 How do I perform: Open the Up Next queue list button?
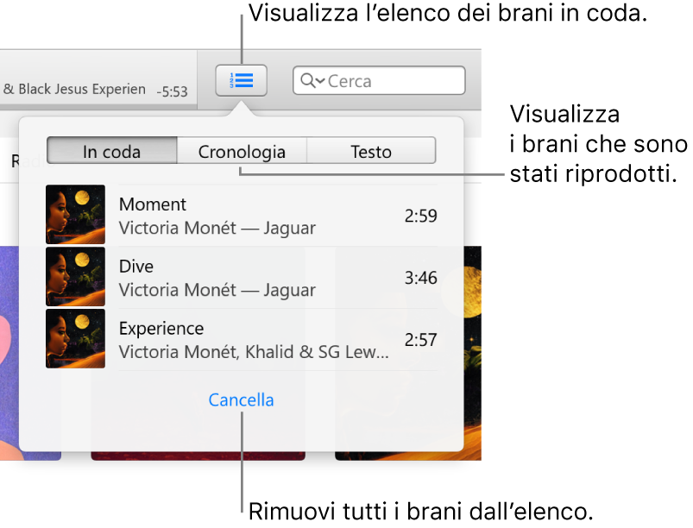click(x=241, y=80)
